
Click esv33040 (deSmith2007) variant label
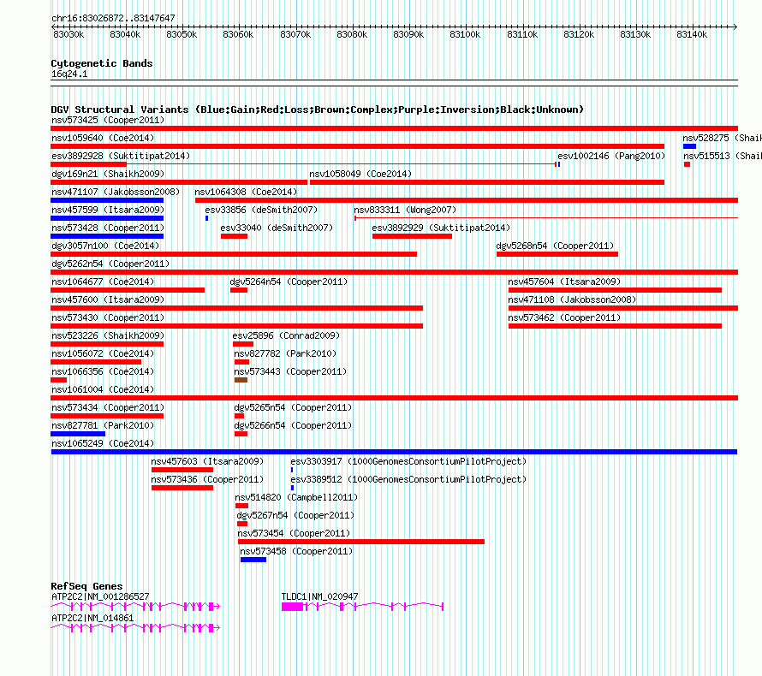point(277,228)
